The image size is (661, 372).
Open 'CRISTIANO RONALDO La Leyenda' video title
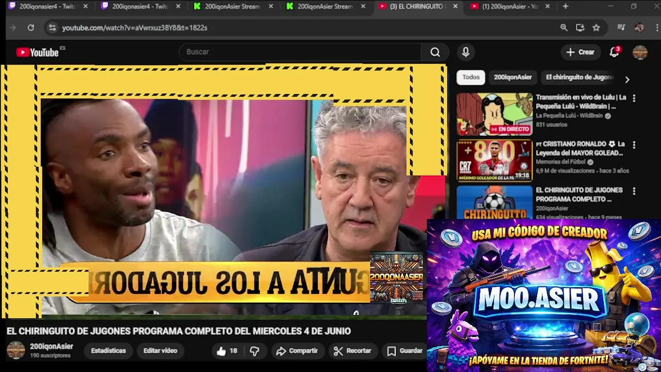click(x=580, y=148)
